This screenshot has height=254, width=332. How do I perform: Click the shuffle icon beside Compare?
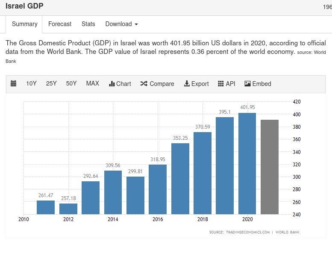[x=144, y=84]
